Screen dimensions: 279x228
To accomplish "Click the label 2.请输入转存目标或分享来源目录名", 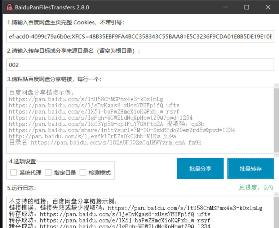I will [x=73, y=51].
